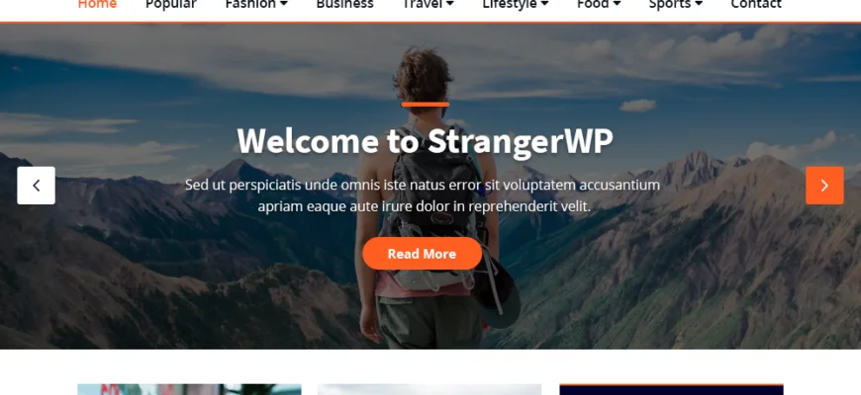Go to the previous slide arrow
Viewport: 861px width, 395px height.
[x=37, y=186]
